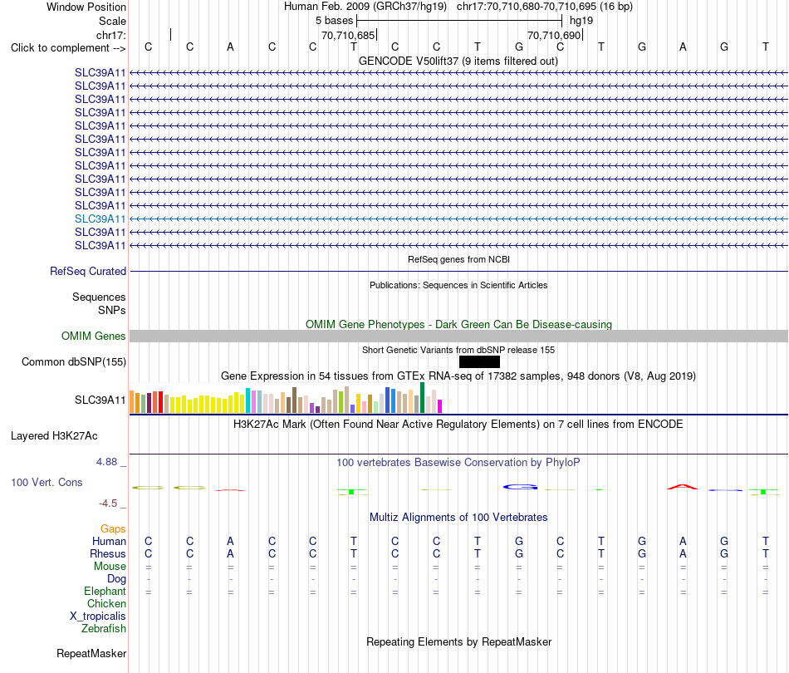Click SLC39A11 label beside GTEx bar chart
Image resolution: width=789 pixels, height=673 pixels.
(x=100, y=400)
